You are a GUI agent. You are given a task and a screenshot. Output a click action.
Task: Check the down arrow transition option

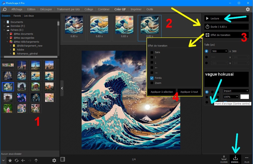point(152,63)
